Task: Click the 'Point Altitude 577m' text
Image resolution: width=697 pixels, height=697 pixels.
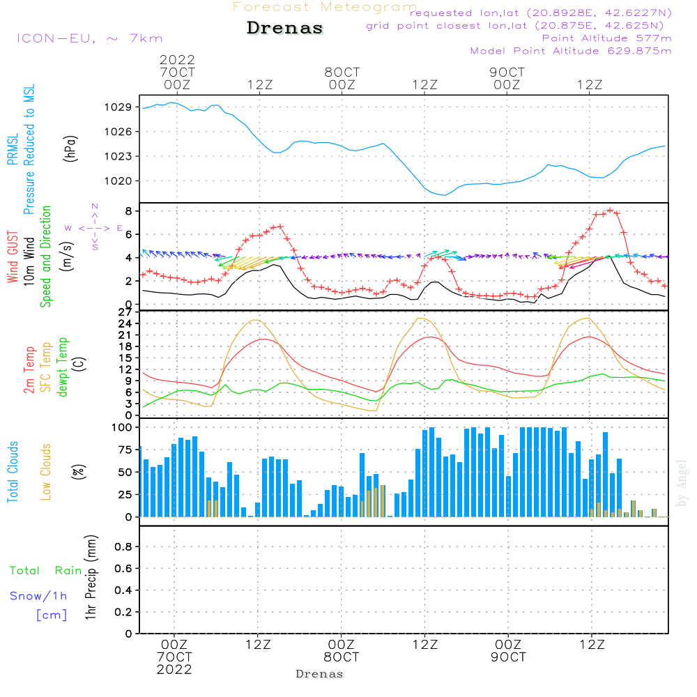Action: pos(606,38)
